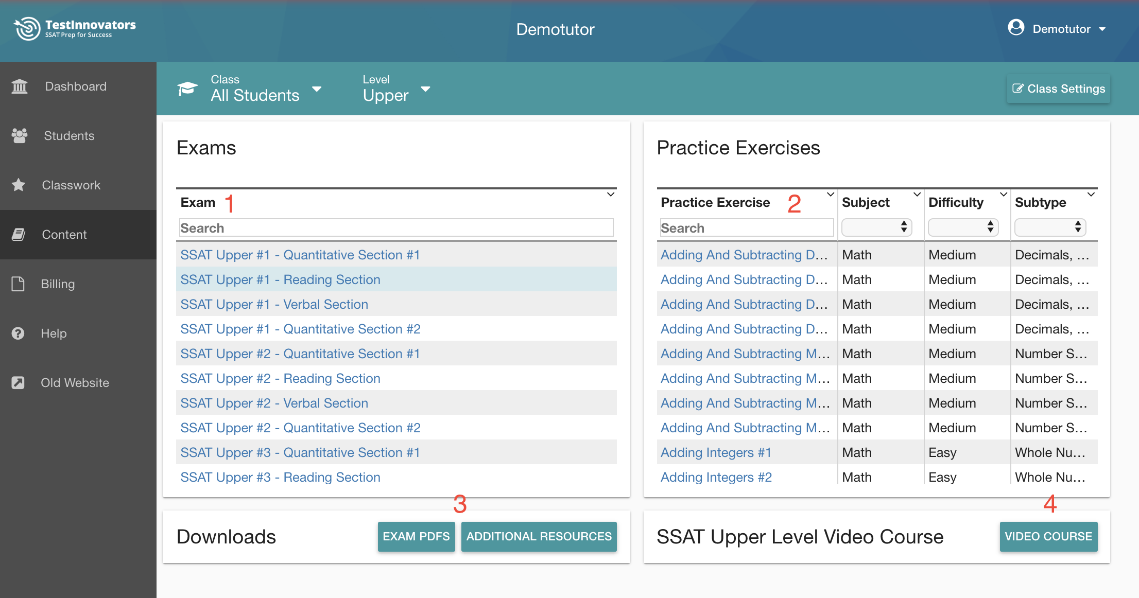The image size is (1139, 598).
Task: Open SSAT Upper #1 - Quantitative Section #1
Action: pyautogui.click(x=300, y=255)
